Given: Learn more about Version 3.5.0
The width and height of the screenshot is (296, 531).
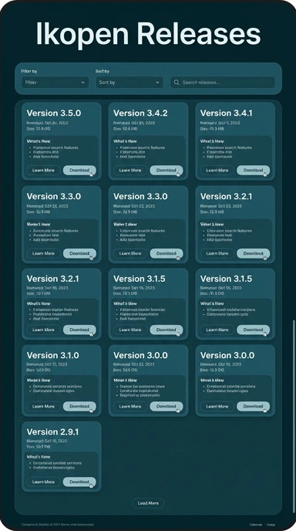Looking at the screenshot, I should (43, 171).
